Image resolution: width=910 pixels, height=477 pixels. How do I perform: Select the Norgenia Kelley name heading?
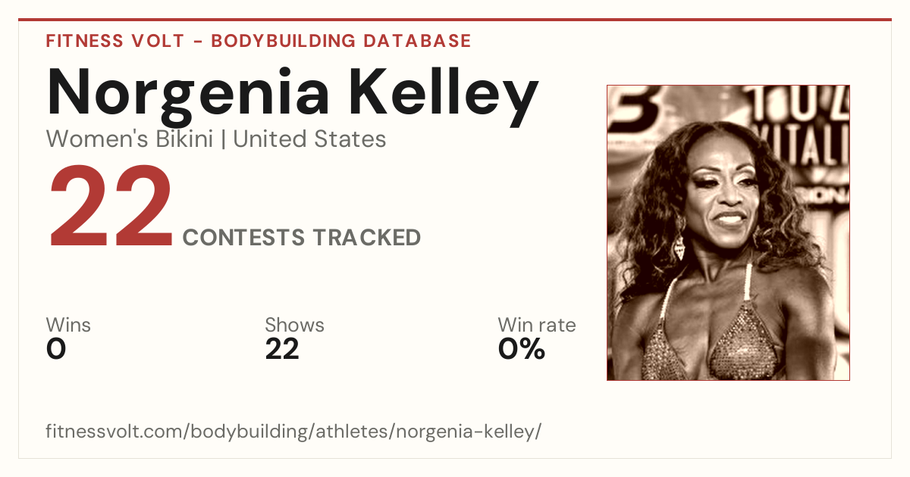pyautogui.click(x=293, y=93)
